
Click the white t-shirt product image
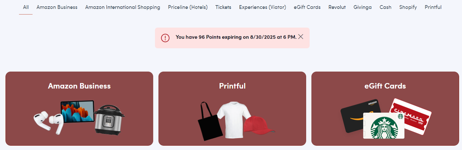pyautogui.click(x=233, y=119)
